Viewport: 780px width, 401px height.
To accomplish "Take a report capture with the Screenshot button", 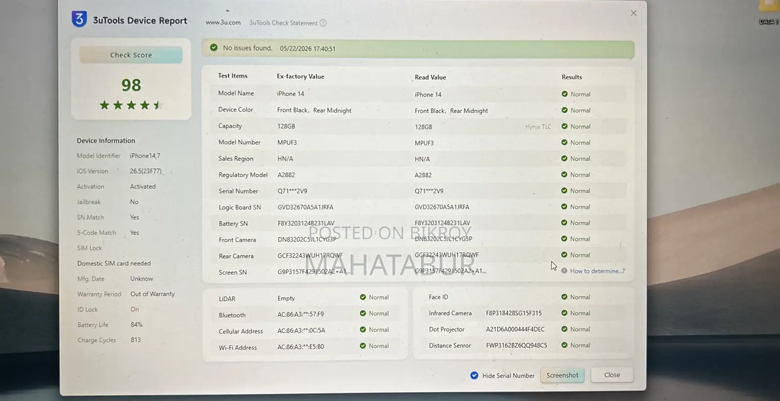I will [x=562, y=375].
